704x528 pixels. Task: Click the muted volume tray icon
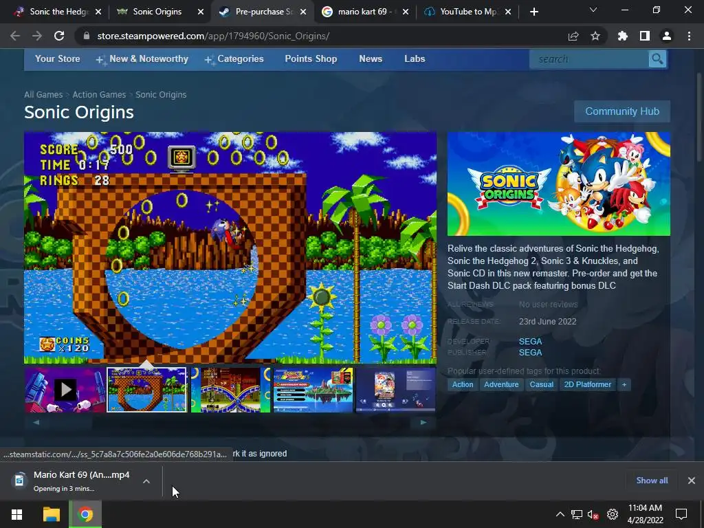tap(593, 514)
